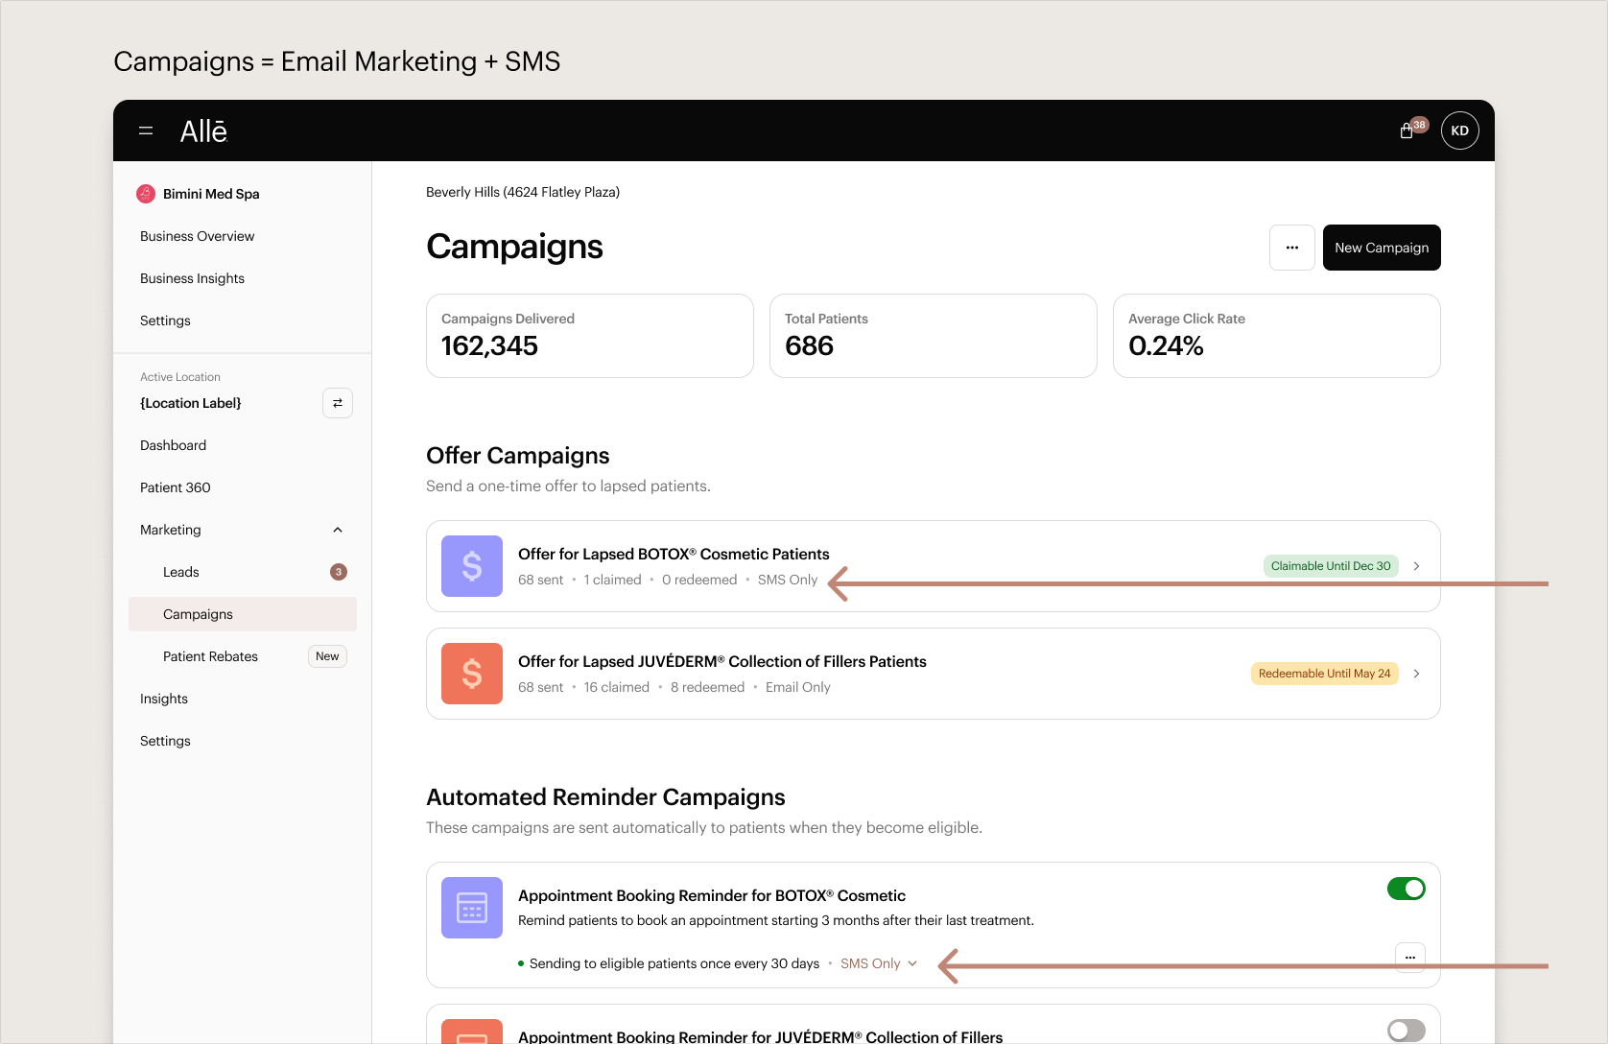Collapse the Marketing section in sidebar
This screenshot has height=1044, width=1608.
click(337, 529)
